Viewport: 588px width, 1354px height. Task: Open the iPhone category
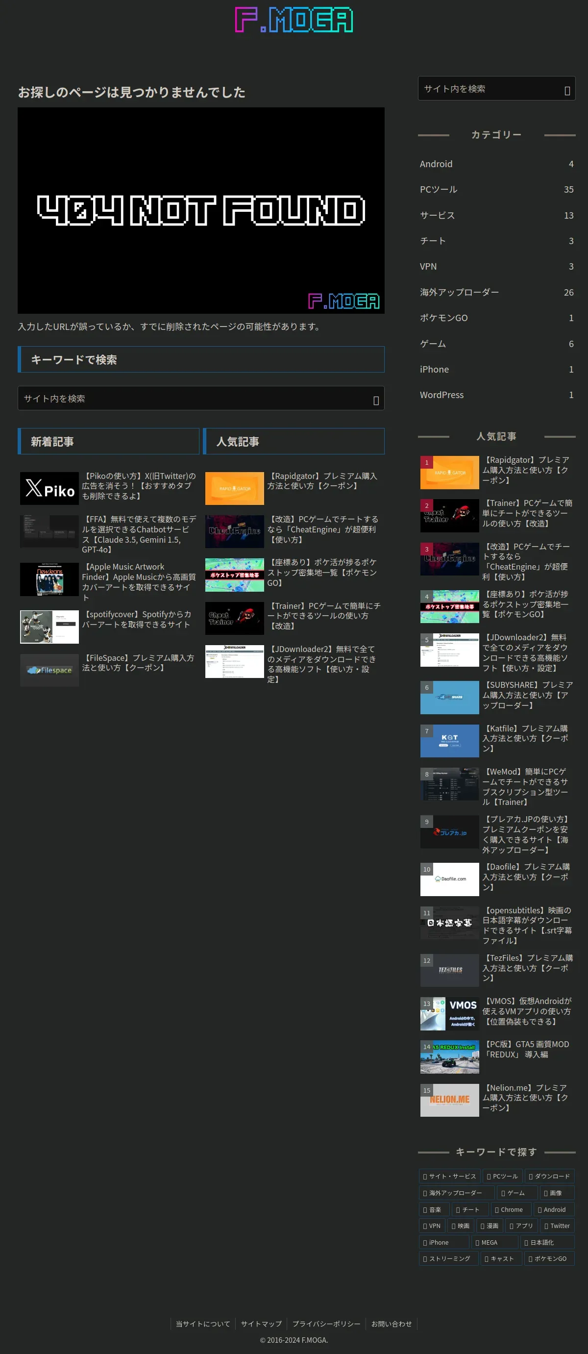[496, 370]
